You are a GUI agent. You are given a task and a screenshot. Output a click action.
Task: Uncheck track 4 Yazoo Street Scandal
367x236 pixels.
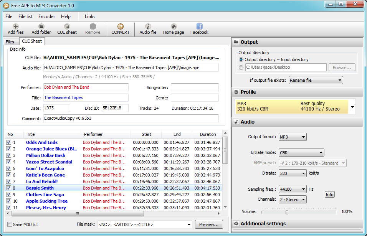[x=9, y=162]
